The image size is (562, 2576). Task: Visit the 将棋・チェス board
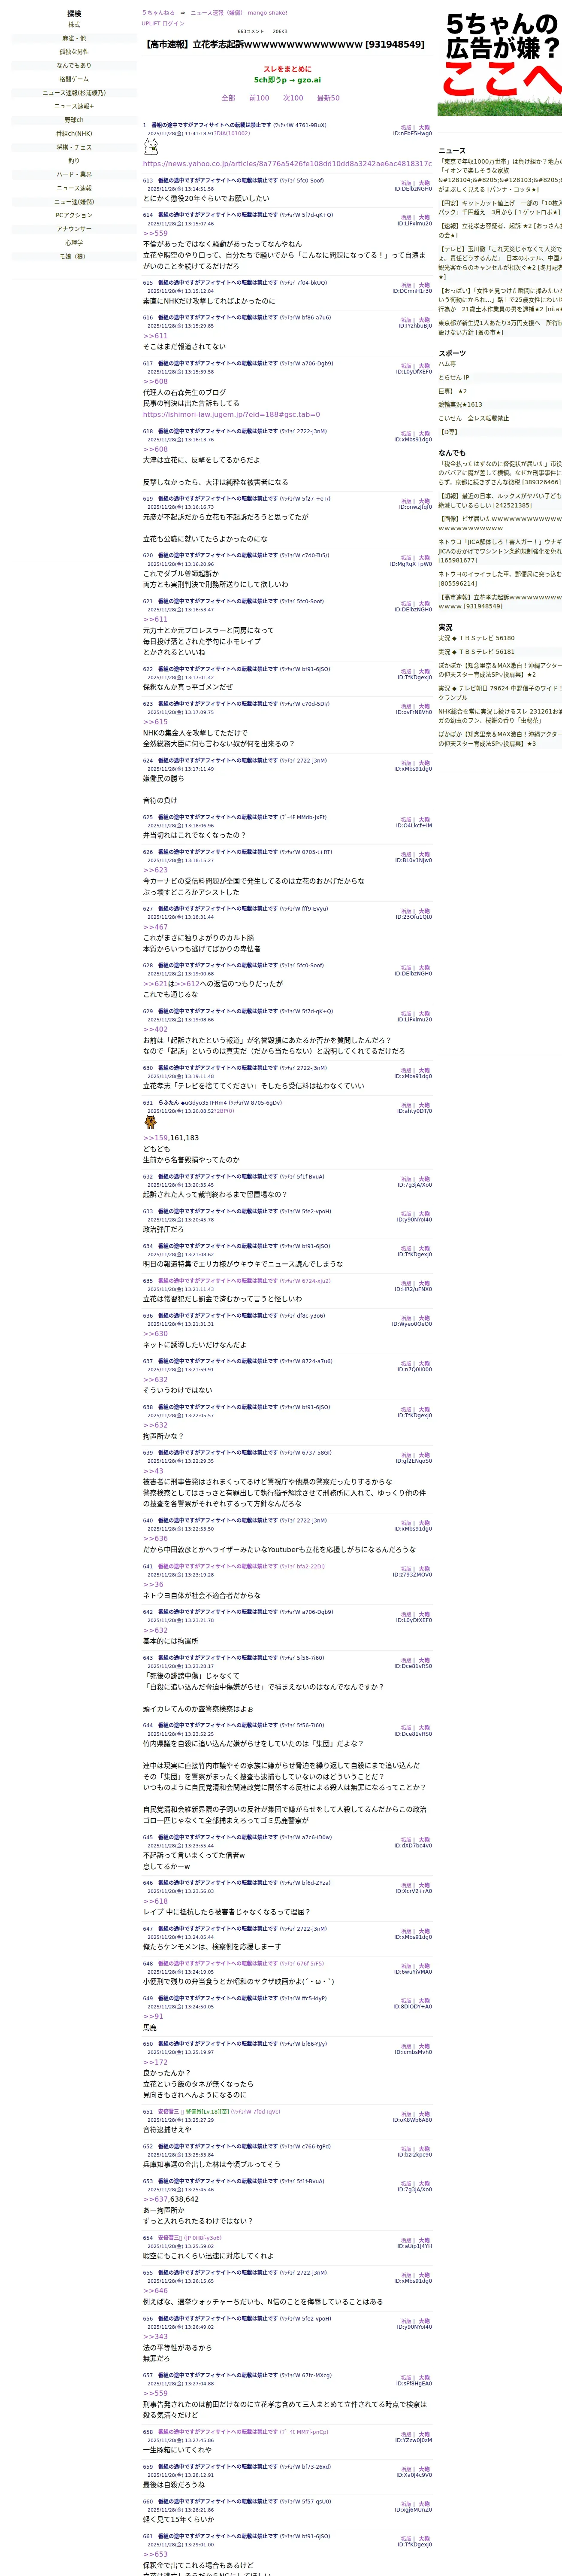point(74,147)
